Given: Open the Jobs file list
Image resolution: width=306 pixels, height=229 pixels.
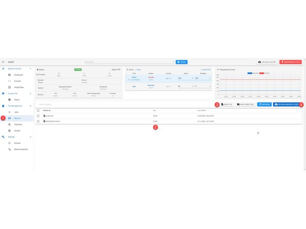Looking at the screenshot, I should pos(17,112).
